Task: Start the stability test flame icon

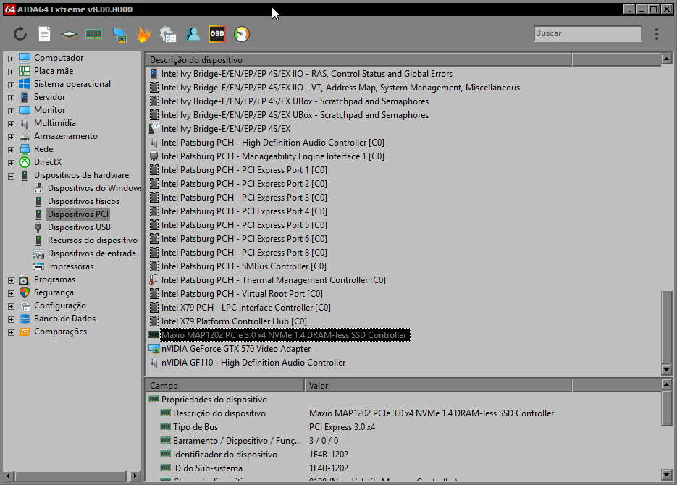Action: tap(143, 35)
